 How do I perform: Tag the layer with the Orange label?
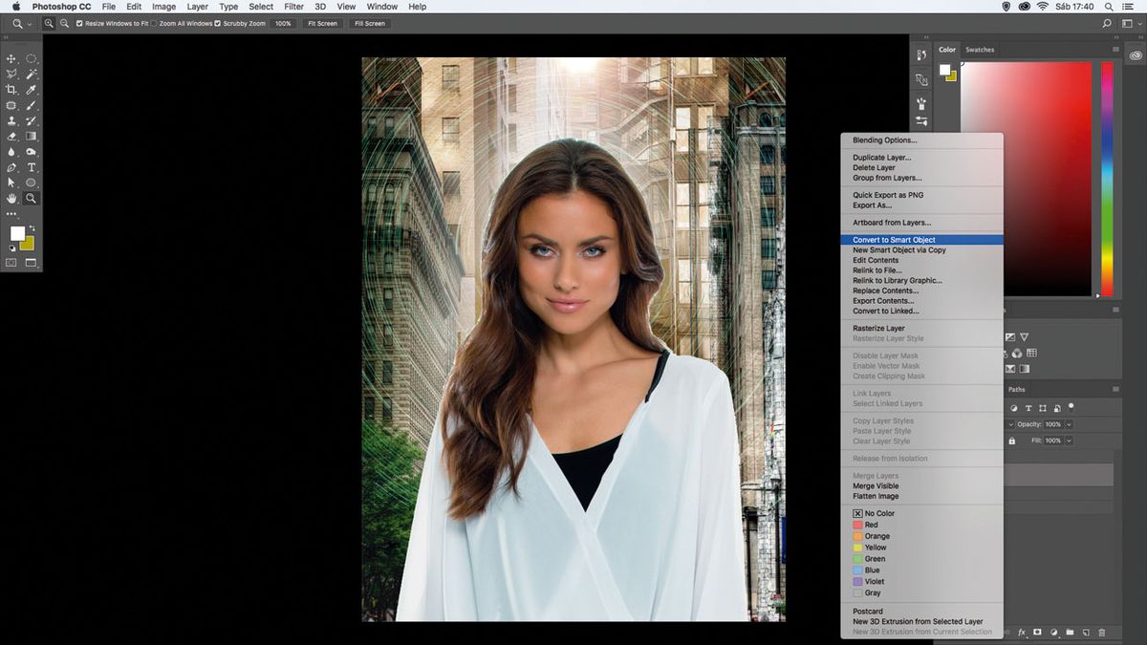[875, 536]
